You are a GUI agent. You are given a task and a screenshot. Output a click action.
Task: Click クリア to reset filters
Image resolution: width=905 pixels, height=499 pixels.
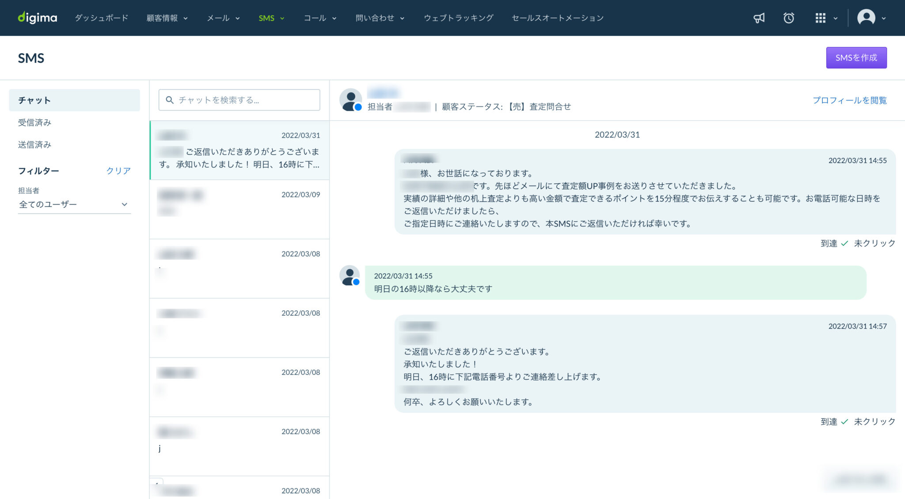118,170
